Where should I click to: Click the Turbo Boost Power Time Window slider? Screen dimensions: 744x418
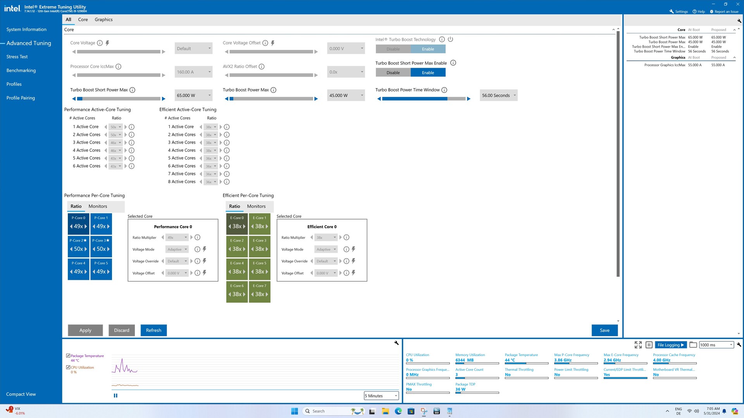(x=424, y=99)
